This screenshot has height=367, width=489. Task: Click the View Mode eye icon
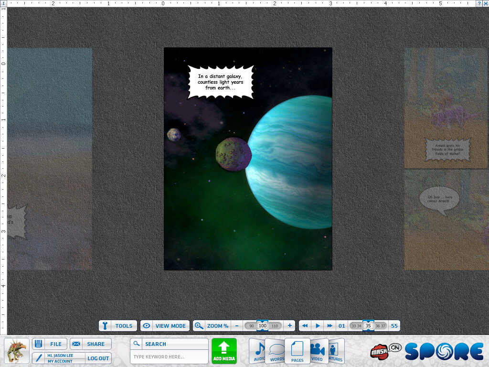[x=146, y=326]
